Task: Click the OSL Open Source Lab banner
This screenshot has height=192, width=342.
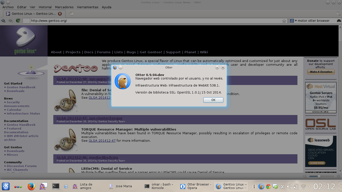Action: click(x=320, y=124)
